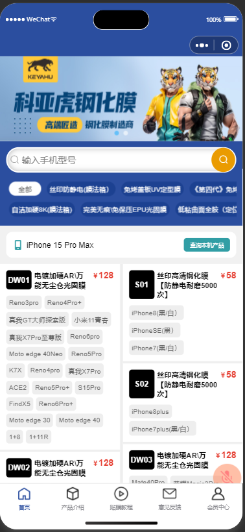Tap the Reno4Pro+ model tag
245x532 pixels.
[64, 302]
